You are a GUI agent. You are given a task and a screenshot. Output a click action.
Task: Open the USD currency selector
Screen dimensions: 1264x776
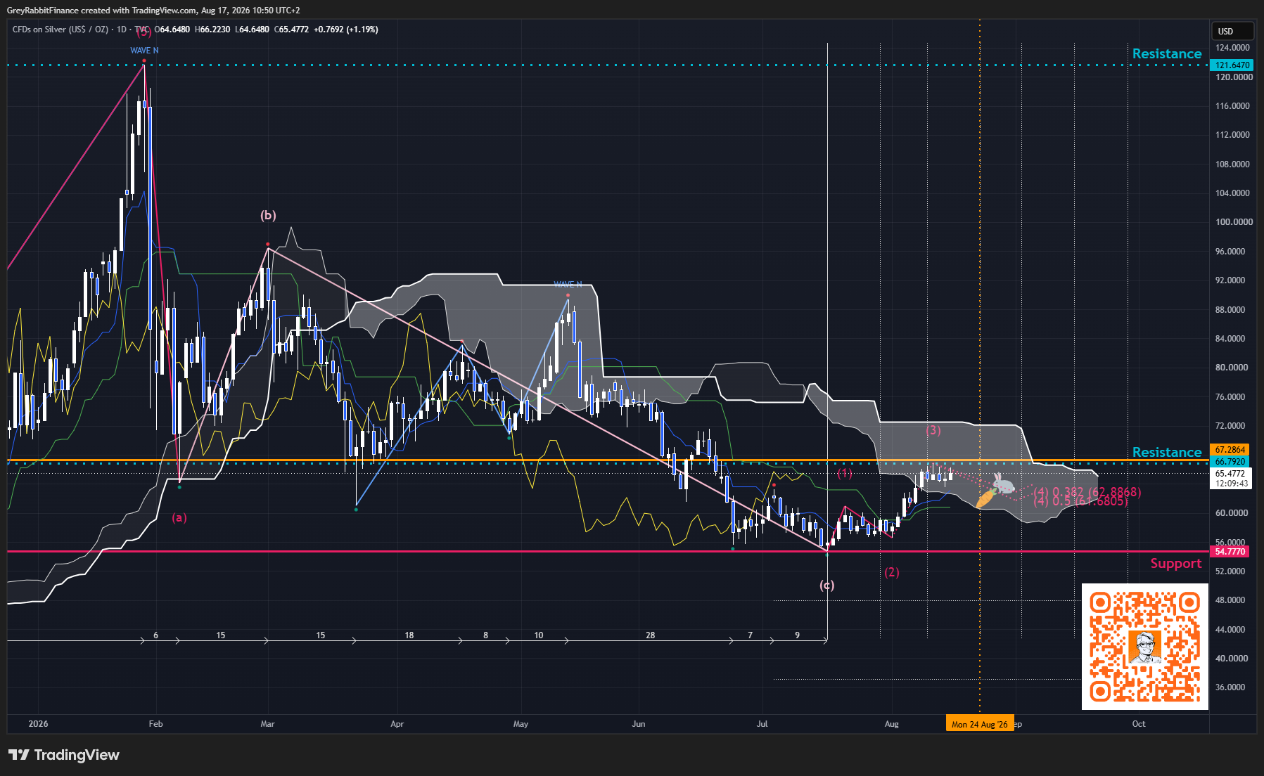pyautogui.click(x=1232, y=31)
